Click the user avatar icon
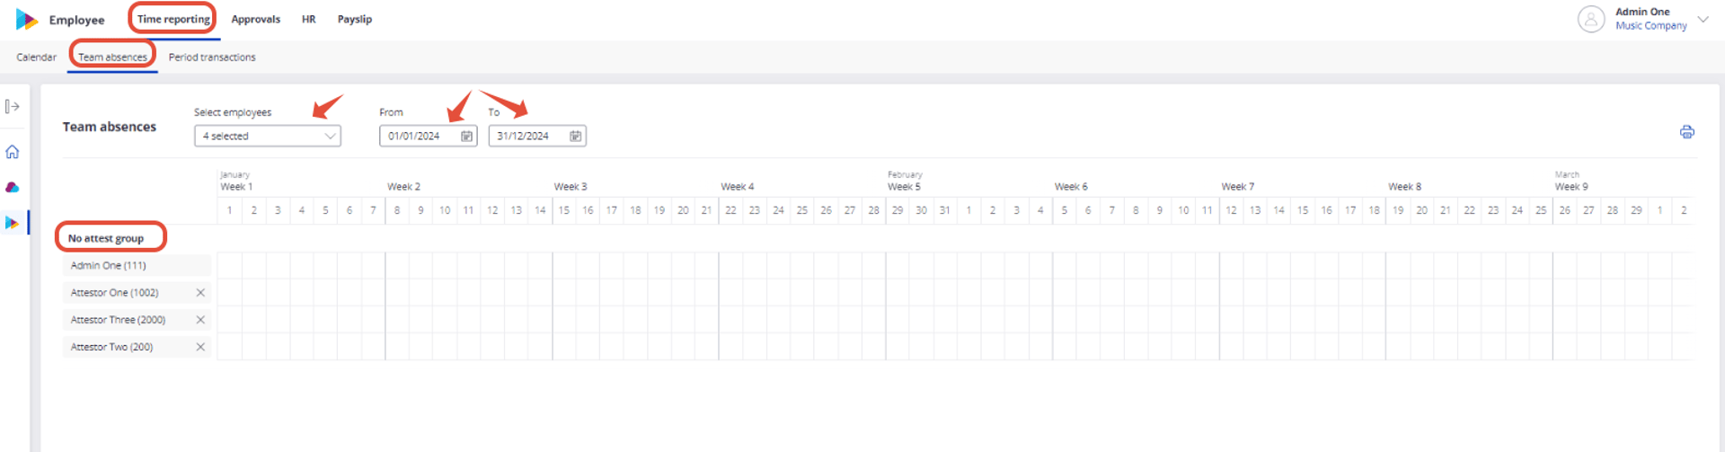 (x=1591, y=19)
